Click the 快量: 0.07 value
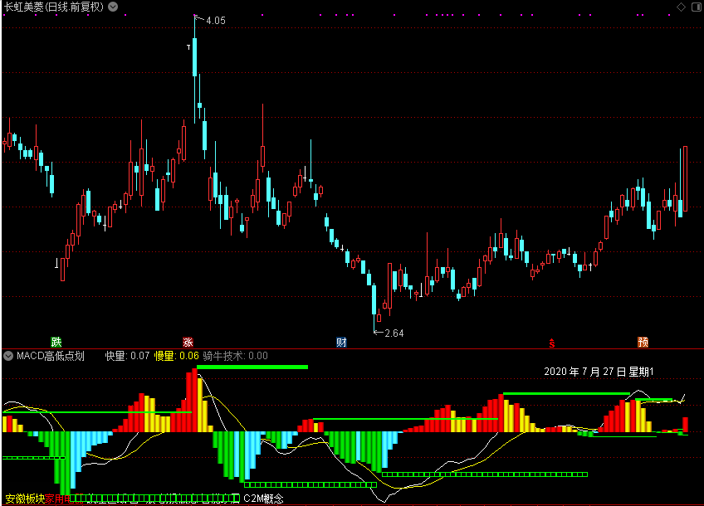704x506 pixels. tap(127, 356)
